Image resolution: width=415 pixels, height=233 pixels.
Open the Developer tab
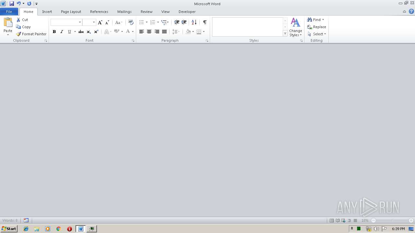point(187,12)
